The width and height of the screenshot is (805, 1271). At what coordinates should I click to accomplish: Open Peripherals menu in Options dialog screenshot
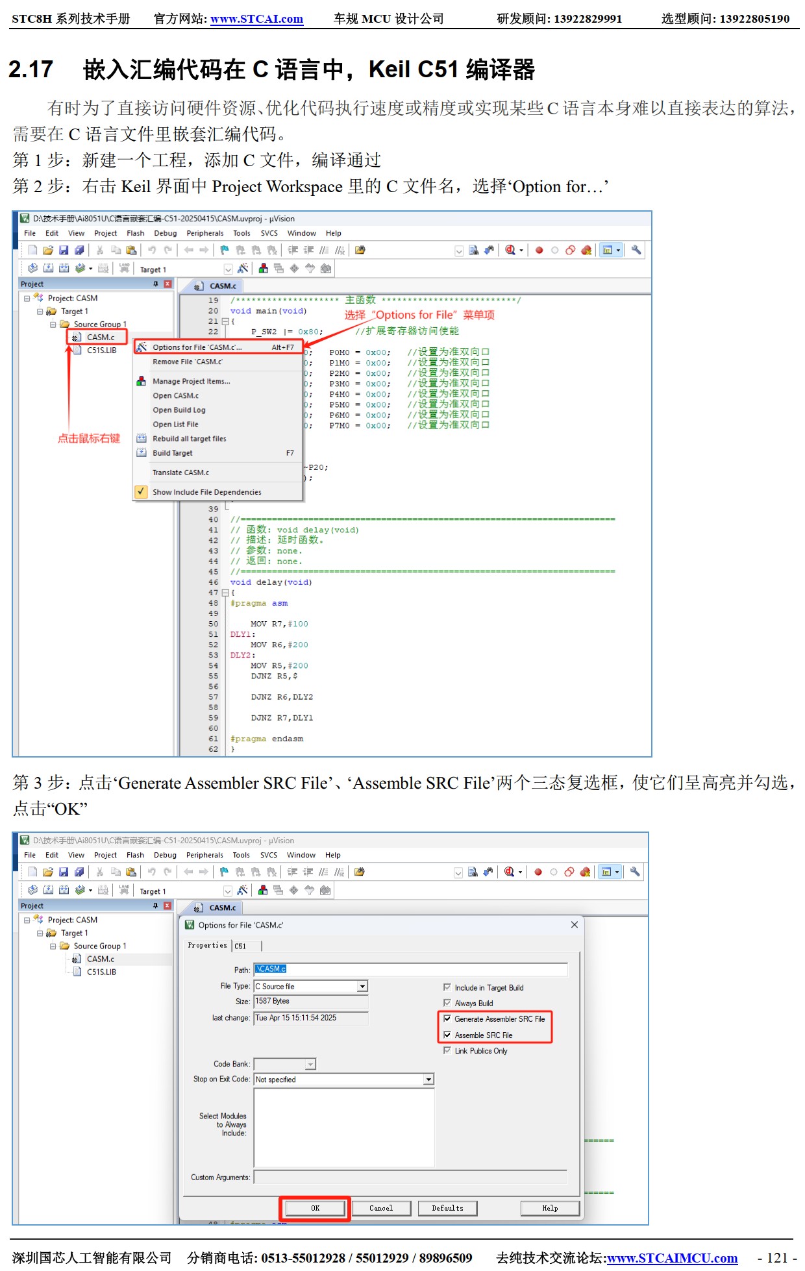click(x=204, y=855)
